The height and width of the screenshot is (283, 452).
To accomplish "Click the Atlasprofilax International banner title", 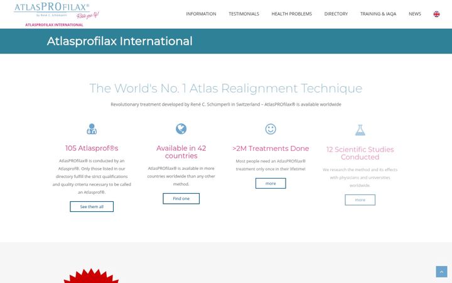I will point(120,41).
